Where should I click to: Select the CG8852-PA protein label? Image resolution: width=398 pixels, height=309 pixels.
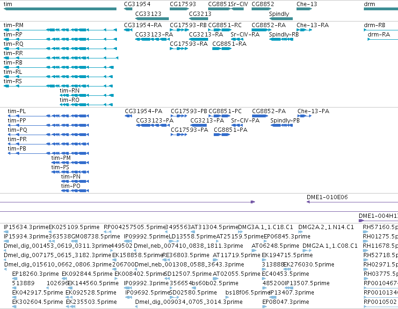[269, 111]
